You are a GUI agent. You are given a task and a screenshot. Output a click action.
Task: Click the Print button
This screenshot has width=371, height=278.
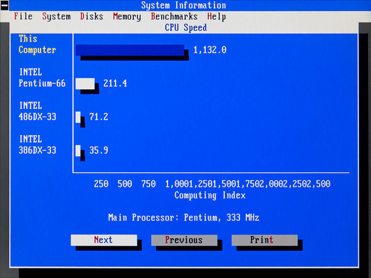click(x=264, y=240)
